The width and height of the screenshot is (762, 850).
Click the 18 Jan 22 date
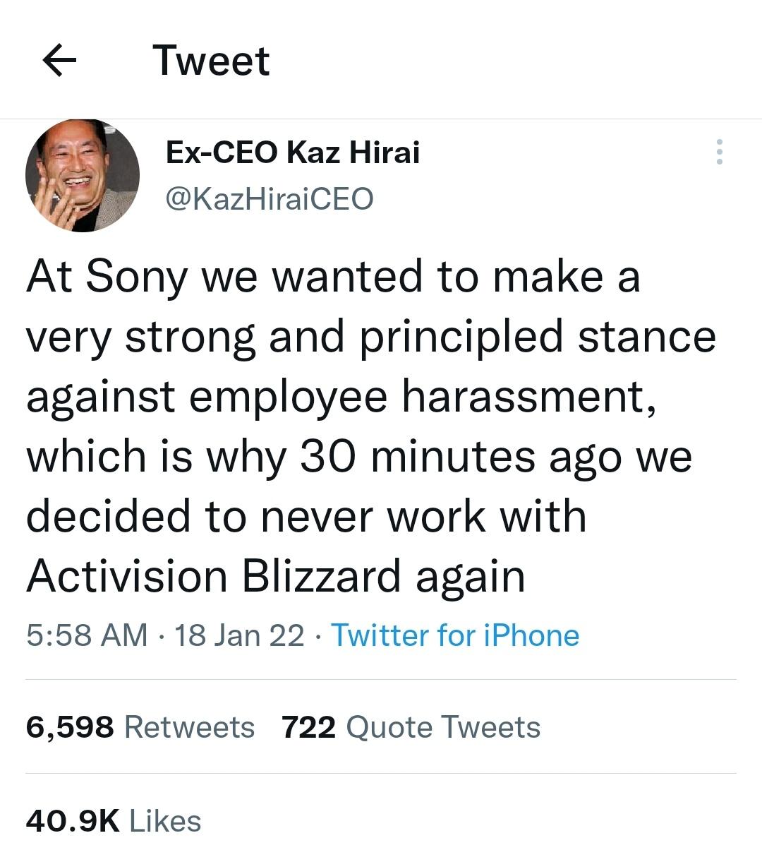click(x=238, y=635)
